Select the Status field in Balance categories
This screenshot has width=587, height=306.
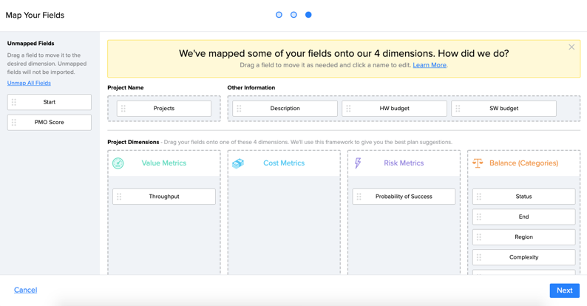click(523, 197)
